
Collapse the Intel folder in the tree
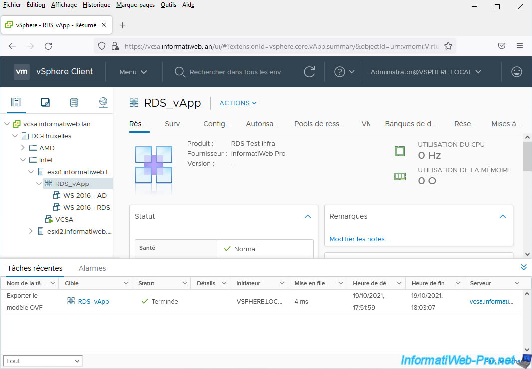23,160
